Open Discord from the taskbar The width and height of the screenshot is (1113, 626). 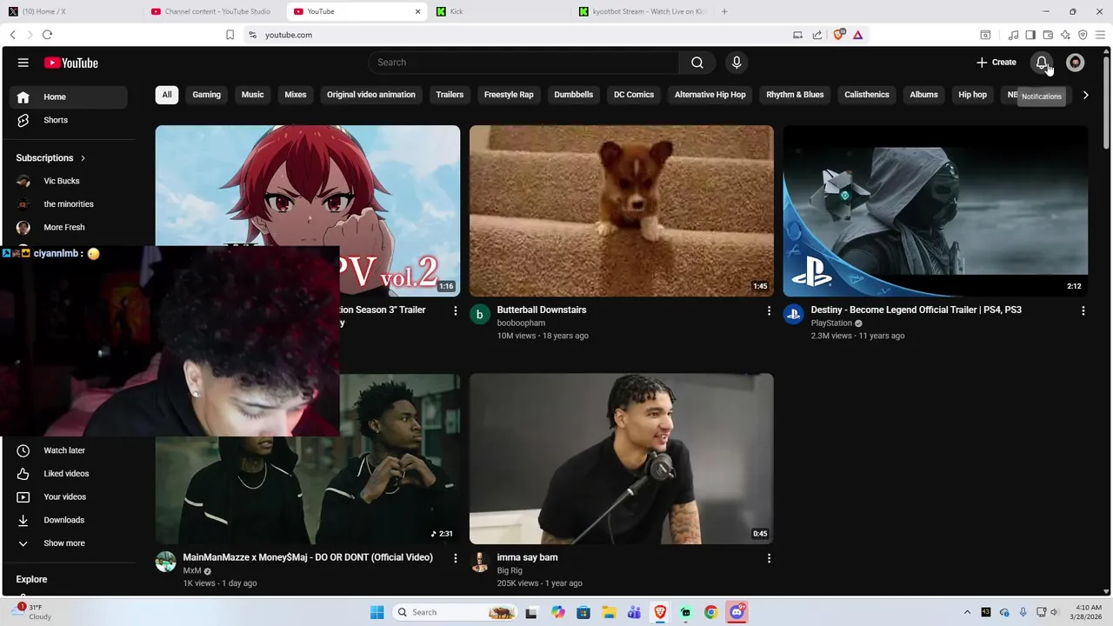pyautogui.click(x=736, y=612)
